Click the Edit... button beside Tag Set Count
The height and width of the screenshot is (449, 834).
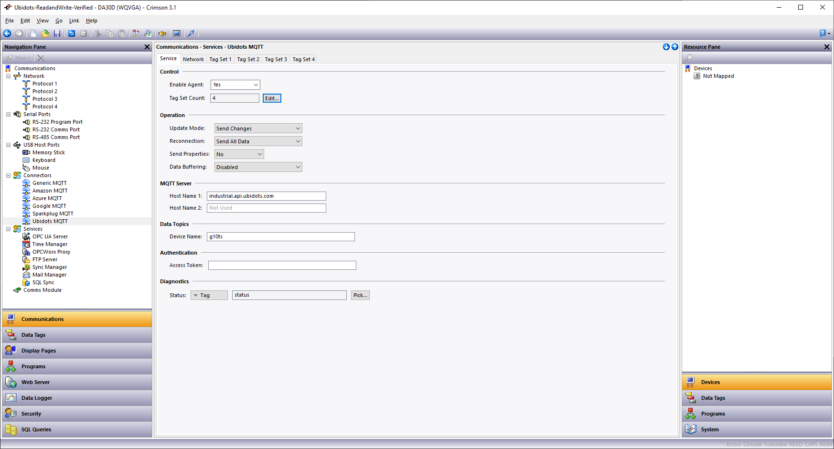tap(272, 98)
